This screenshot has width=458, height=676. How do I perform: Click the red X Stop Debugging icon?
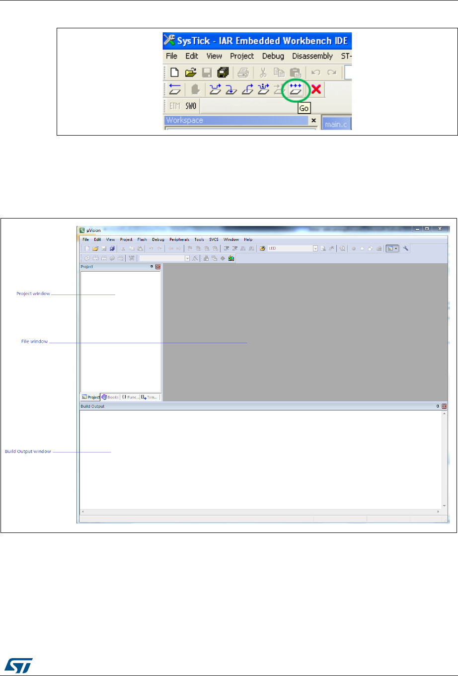pos(316,89)
